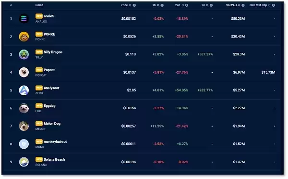This screenshot has height=179, width=288.
Task: Click the Name column header
Action: [39, 5]
